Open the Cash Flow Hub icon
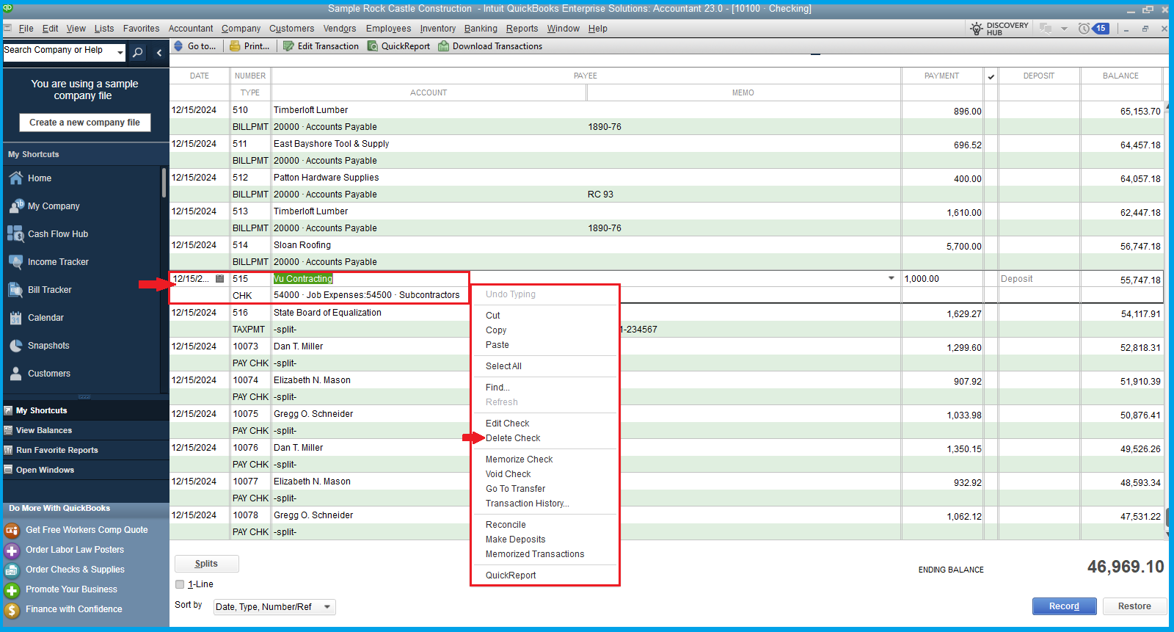 coord(15,234)
